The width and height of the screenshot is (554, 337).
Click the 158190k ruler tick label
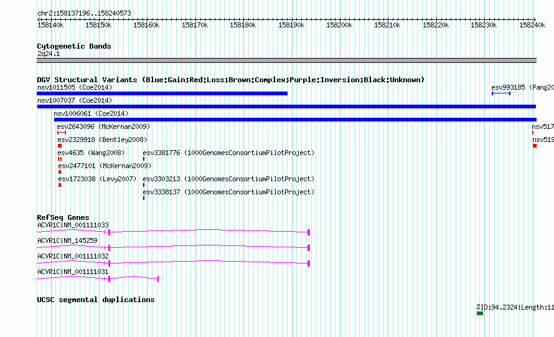point(291,25)
